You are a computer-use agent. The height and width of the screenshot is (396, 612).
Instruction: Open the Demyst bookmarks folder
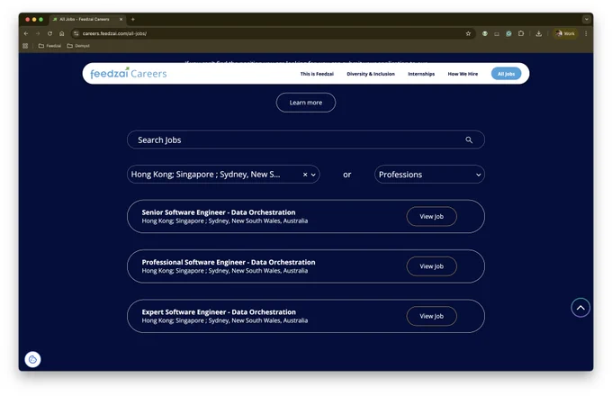pos(78,46)
